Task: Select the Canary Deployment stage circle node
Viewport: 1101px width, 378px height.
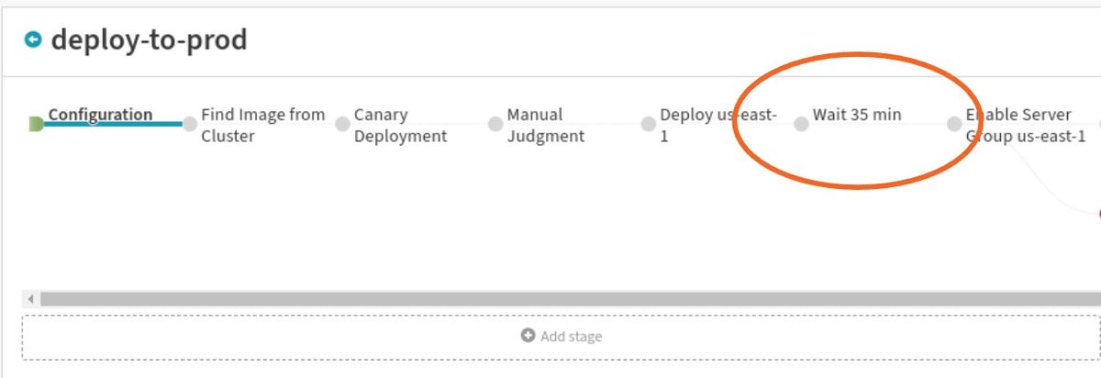Action: (x=342, y=124)
